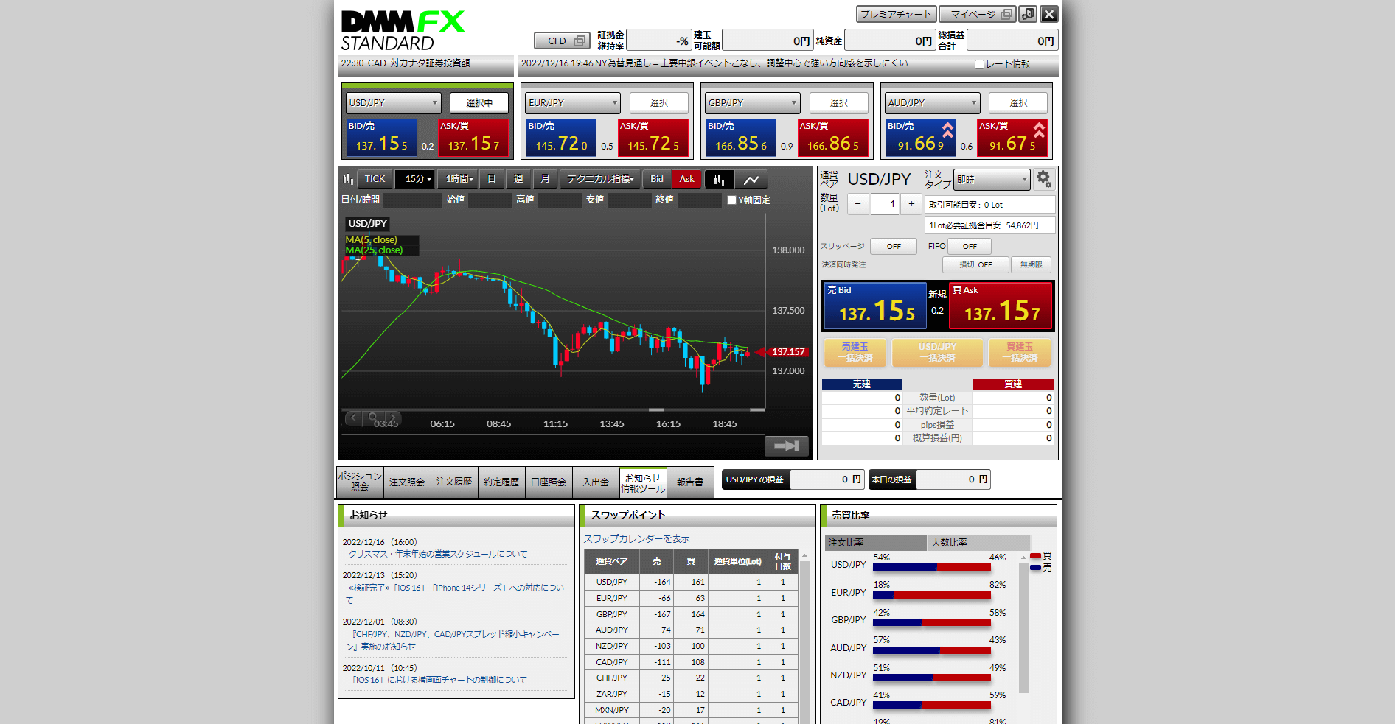Select TICK chart timeframe
The height and width of the screenshot is (724, 1395).
375,179
